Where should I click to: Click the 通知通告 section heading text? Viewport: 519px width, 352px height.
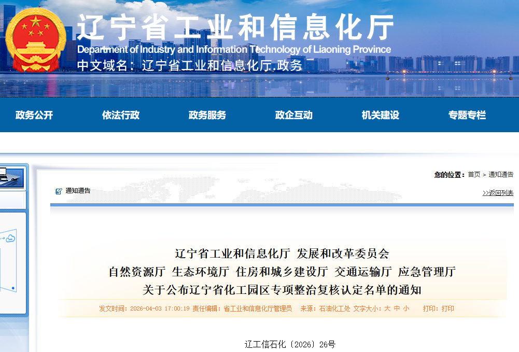78,191
